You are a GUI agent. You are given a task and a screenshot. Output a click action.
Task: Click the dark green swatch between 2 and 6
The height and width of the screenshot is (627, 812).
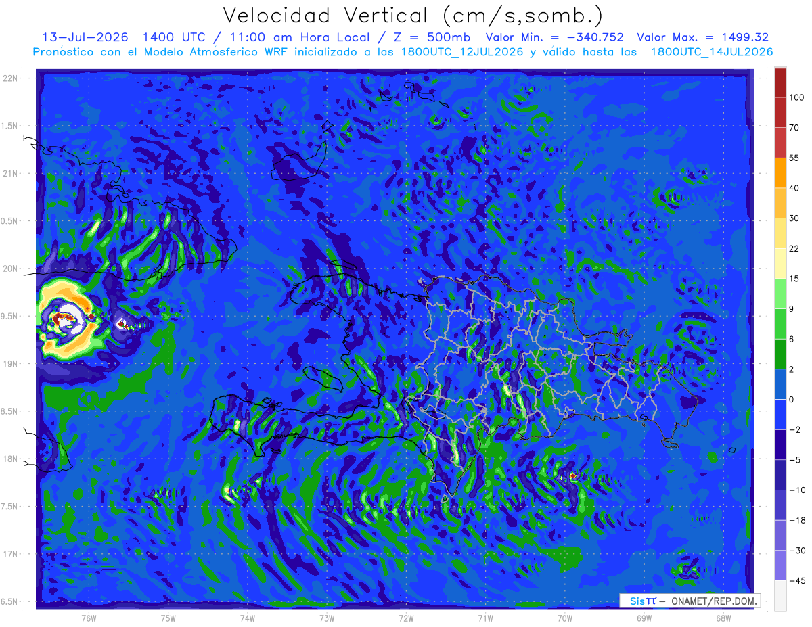[780, 354]
